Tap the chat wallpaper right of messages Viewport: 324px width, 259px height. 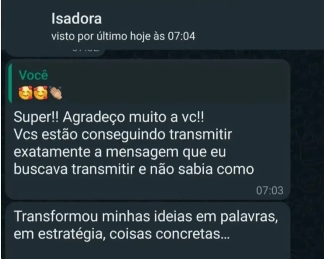307,145
